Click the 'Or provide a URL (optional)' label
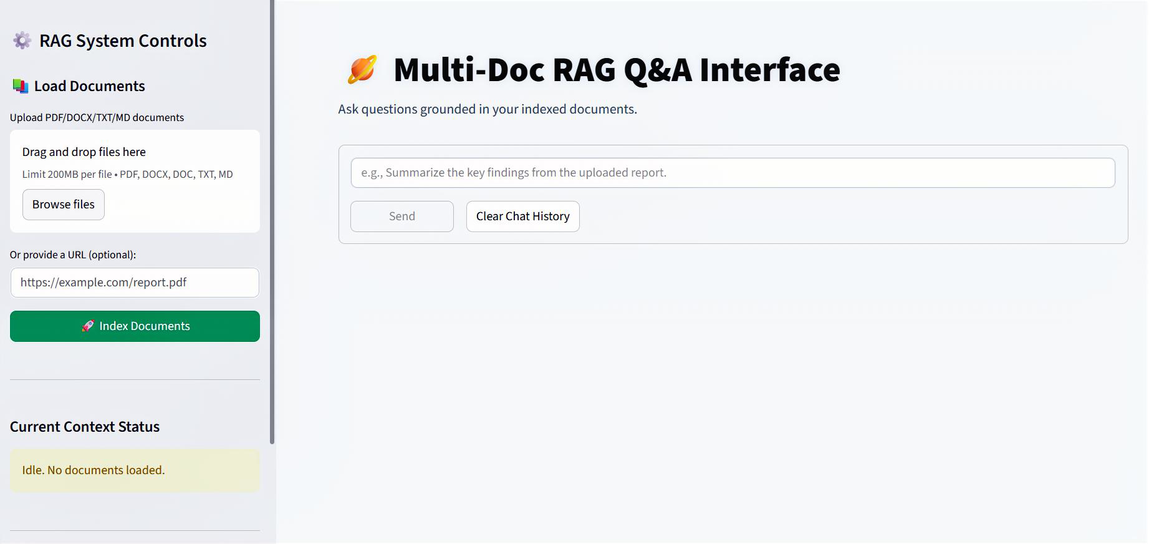 point(73,255)
